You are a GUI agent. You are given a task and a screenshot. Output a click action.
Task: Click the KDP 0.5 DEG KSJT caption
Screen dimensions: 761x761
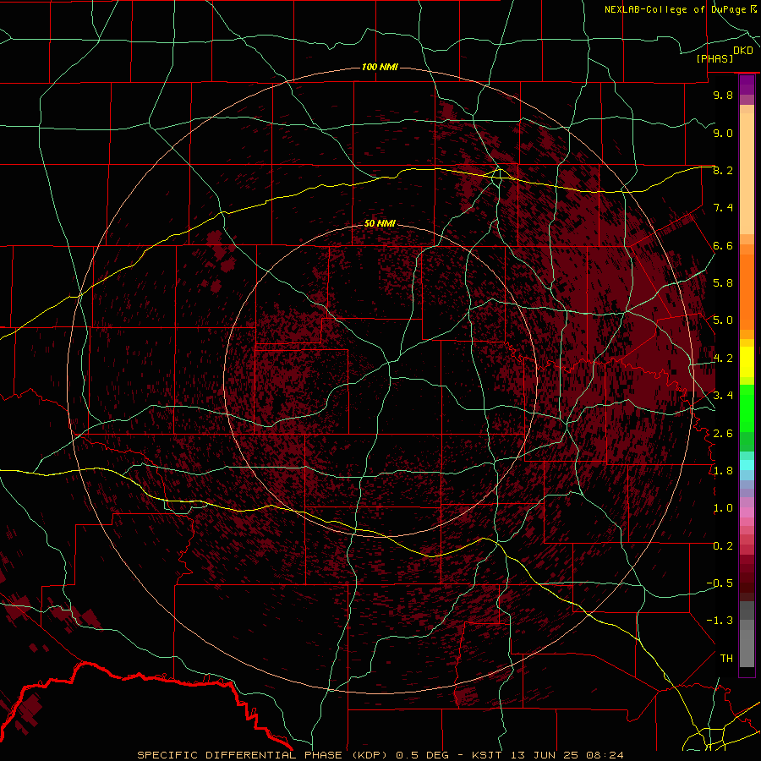pyautogui.click(x=380, y=755)
